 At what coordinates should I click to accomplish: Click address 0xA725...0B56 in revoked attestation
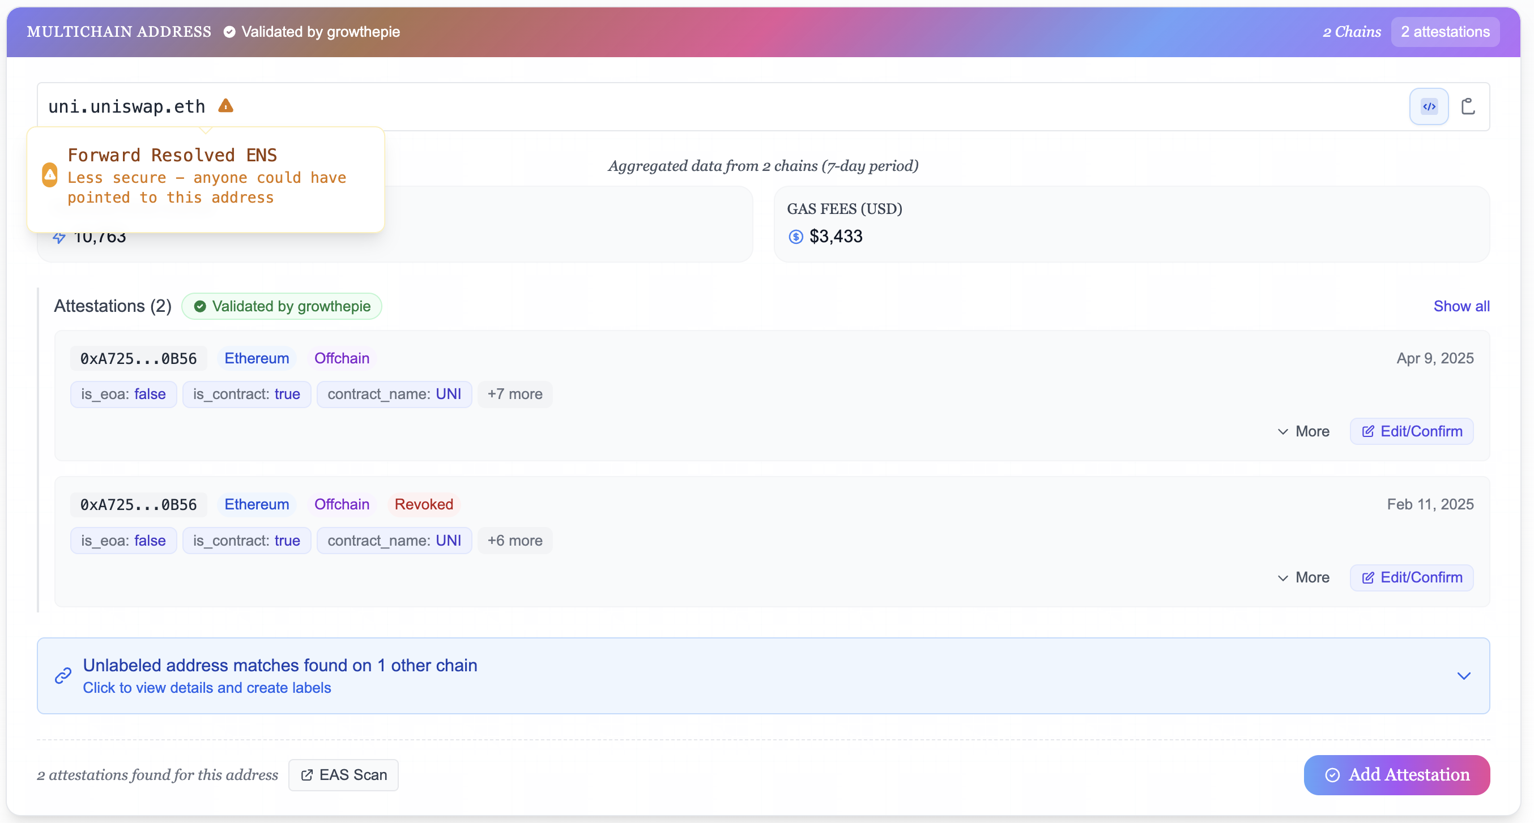pyautogui.click(x=138, y=505)
